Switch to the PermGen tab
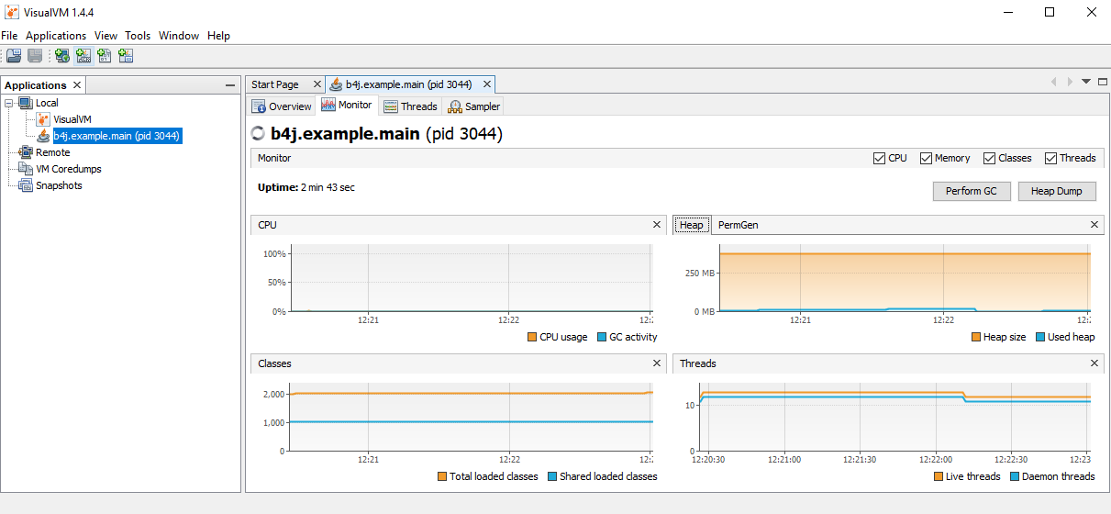This screenshot has width=1111, height=514. click(x=739, y=225)
